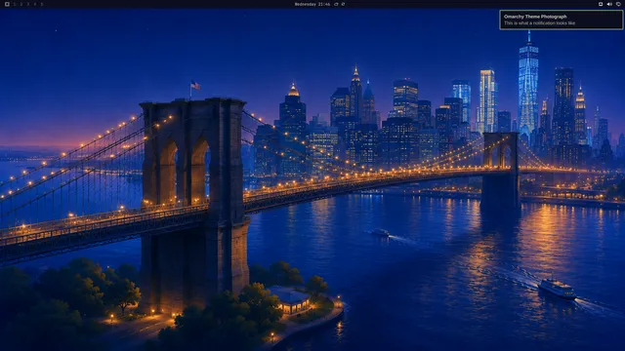Switch to workspace 4
The width and height of the screenshot is (625, 351).
[35, 4]
